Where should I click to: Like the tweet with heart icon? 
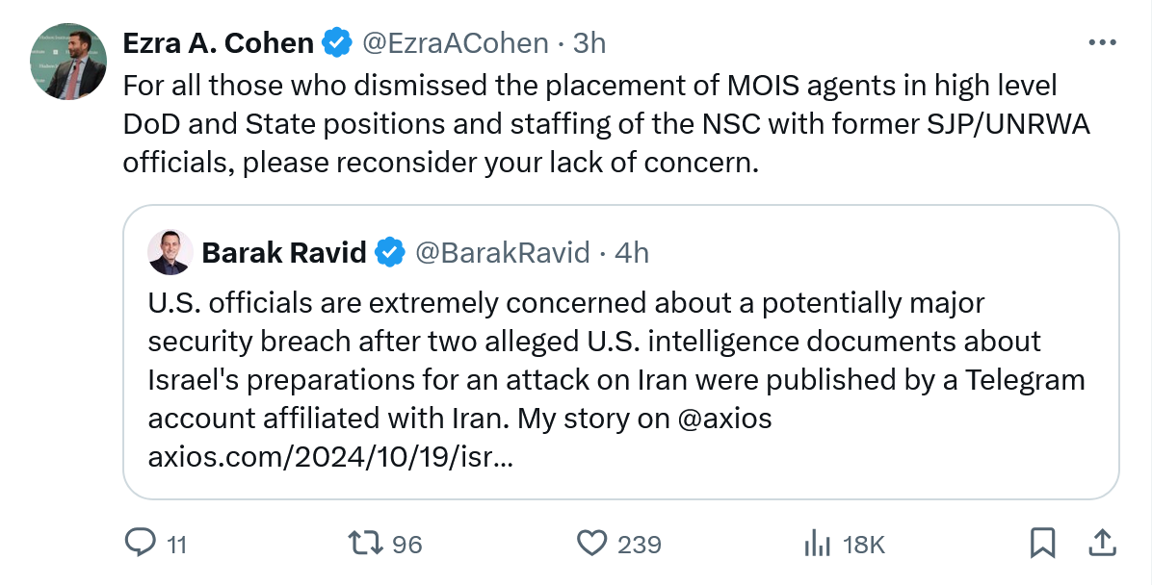coord(591,544)
